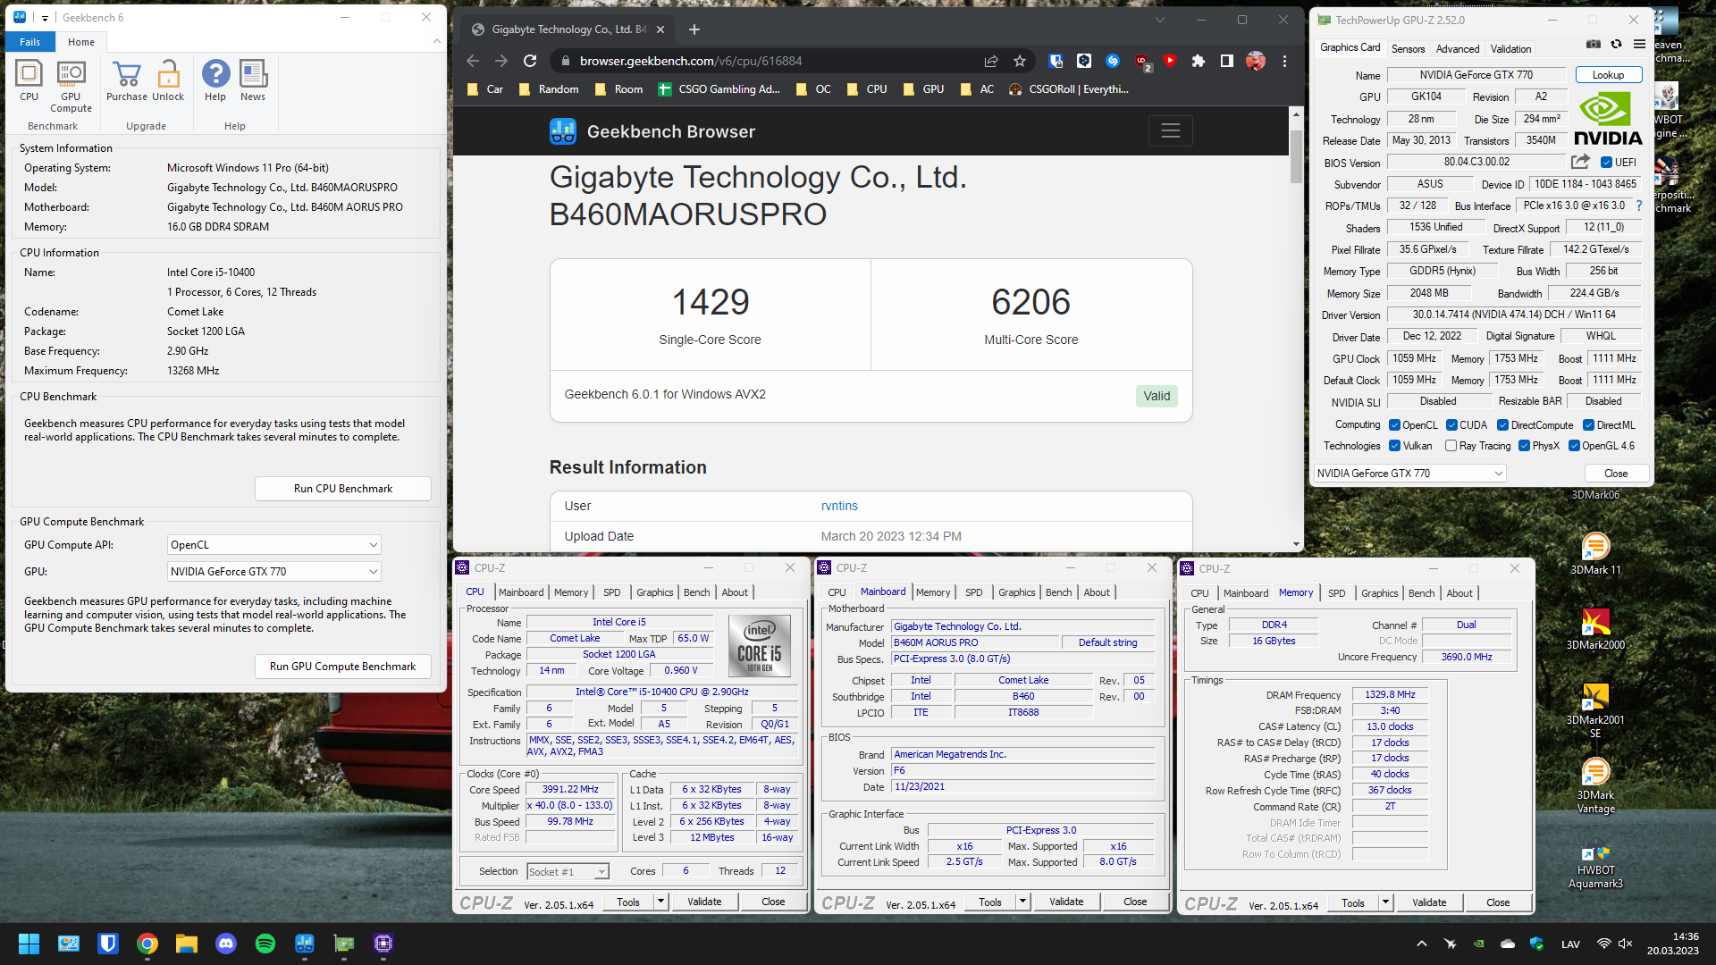
Task: Open the GPU Compute API OpenCL dropdown
Action: (x=274, y=545)
